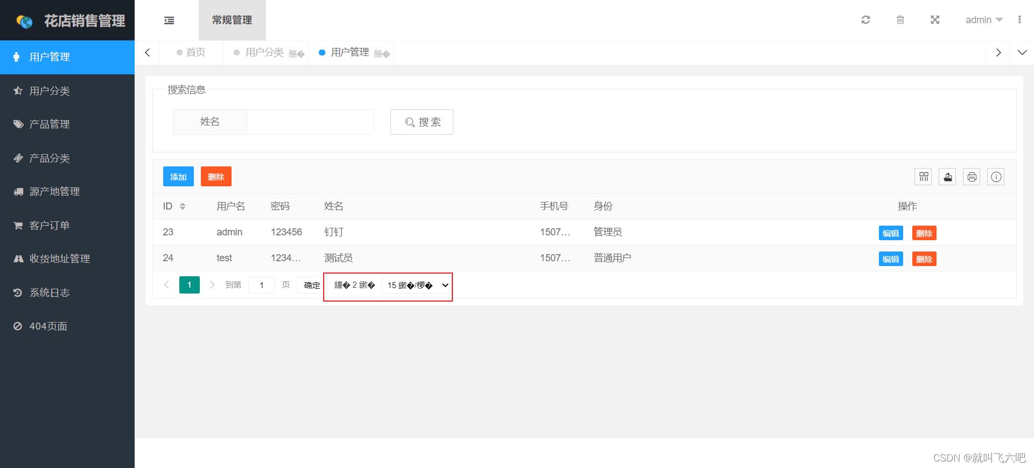Delete the admin row with 删除
Viewport: 1034px width, 468px height.
pos(924,233)
